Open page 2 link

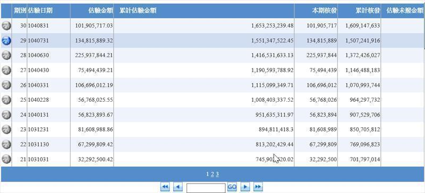[212, 174]
